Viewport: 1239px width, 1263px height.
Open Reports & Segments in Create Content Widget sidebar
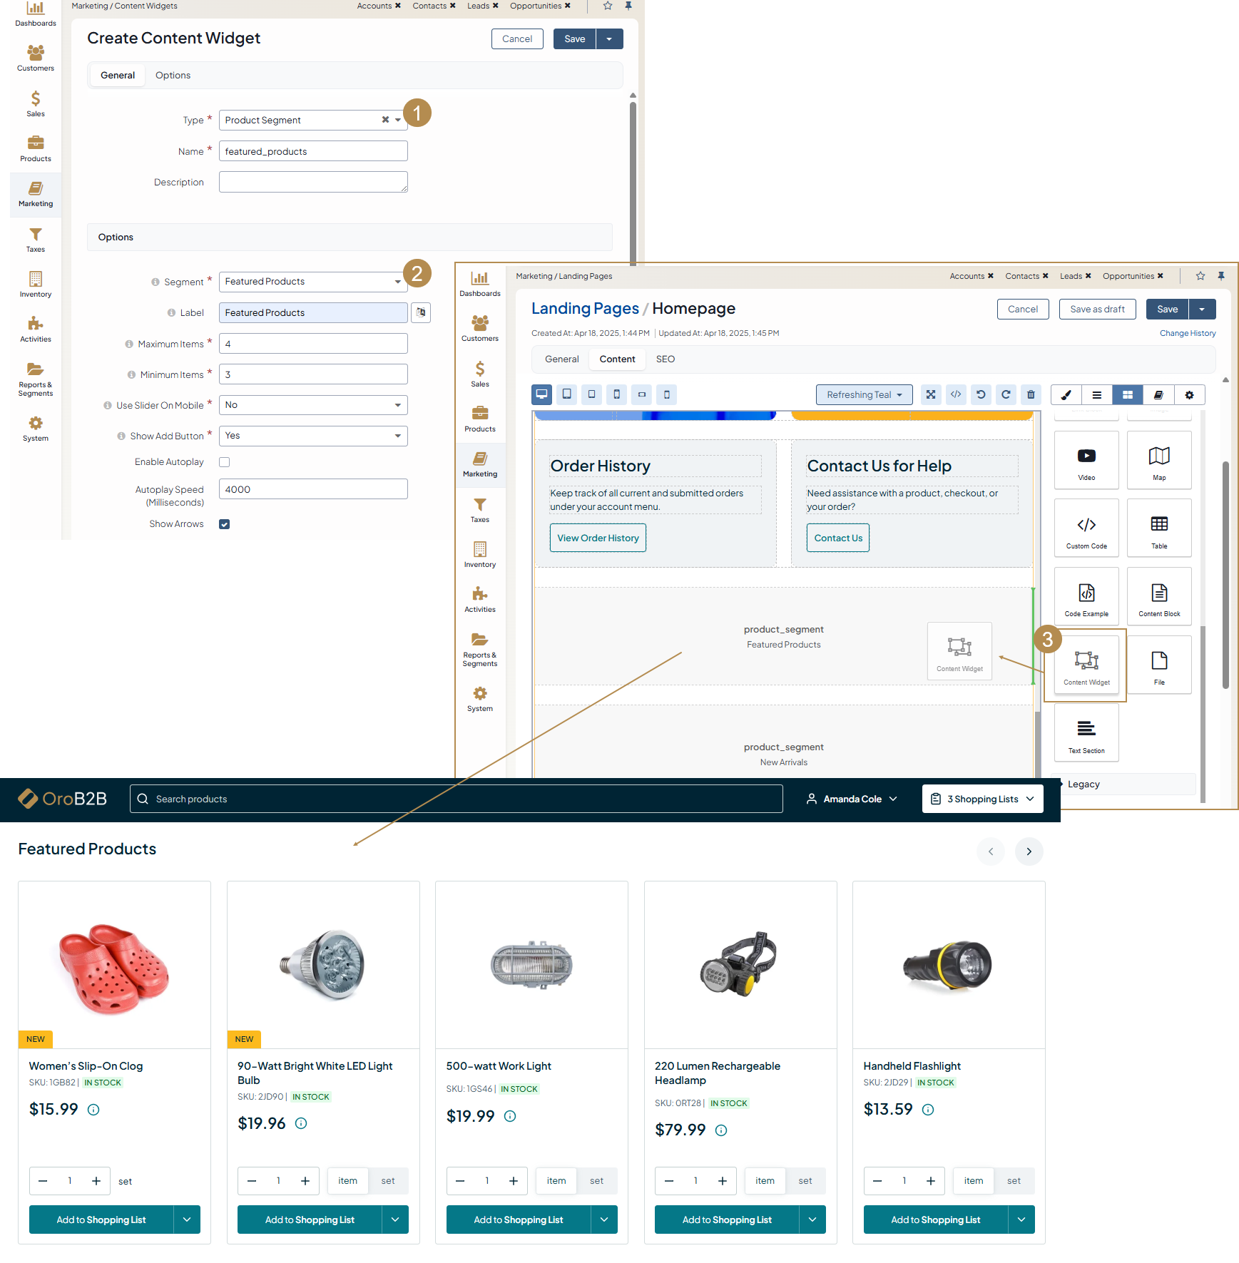(x=36, y=379)
